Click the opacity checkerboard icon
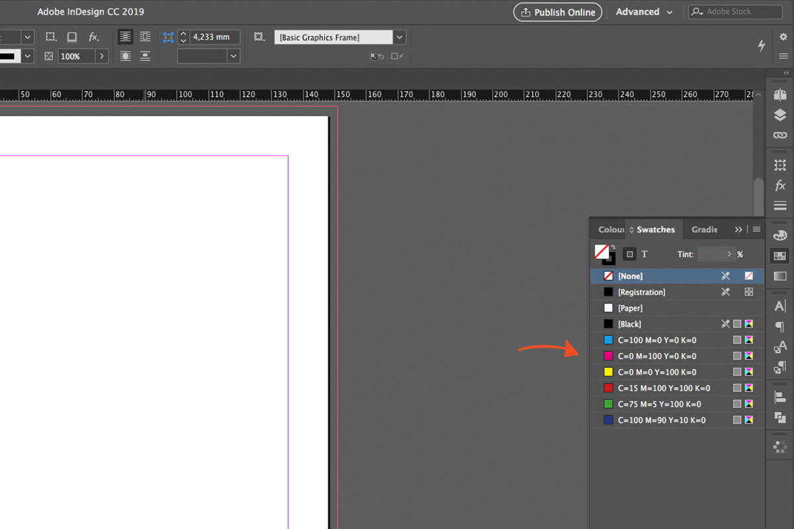Screen dimensions: 794x529 point(48,56)
